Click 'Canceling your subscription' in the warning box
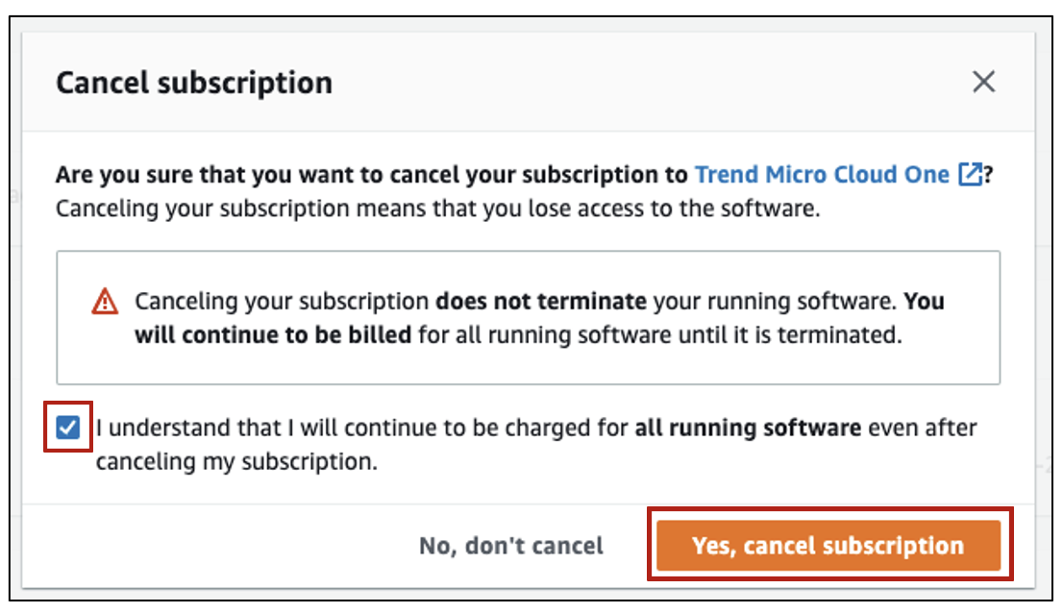1063x613 pixels. [x=282, y=302]
